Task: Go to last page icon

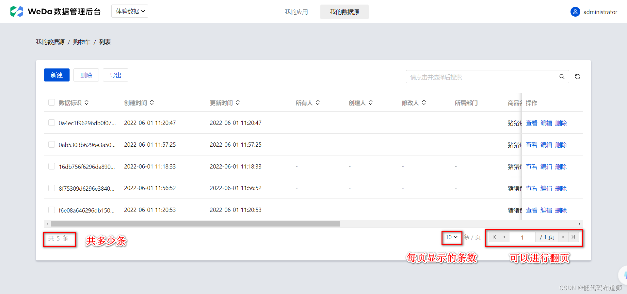Action: [x=573, y=237]
